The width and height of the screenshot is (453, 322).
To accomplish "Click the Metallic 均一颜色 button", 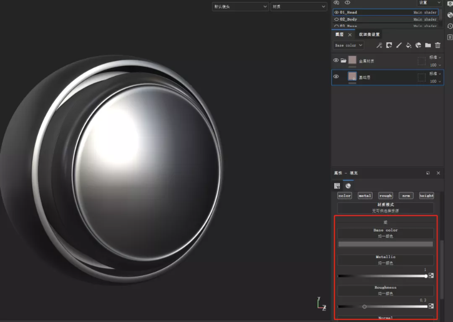I will [x=386, y=260].
